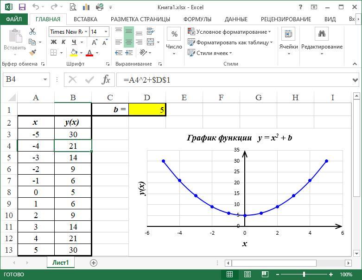Click the Add new sheet plus button
Image resolution: width=362 pixels, height=280 pixels.
(94, 263)
